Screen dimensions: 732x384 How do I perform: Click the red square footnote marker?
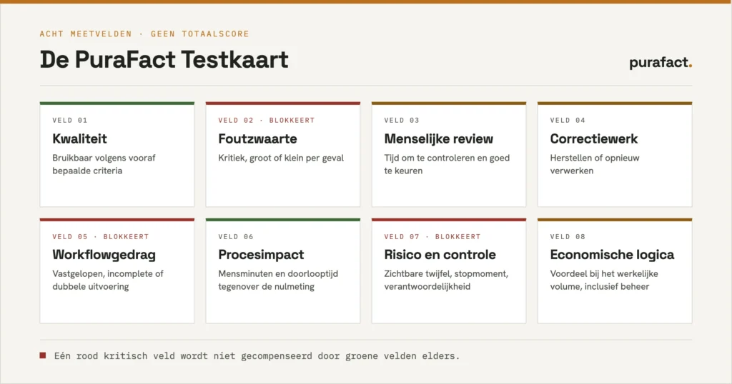[x=43, y=355]
